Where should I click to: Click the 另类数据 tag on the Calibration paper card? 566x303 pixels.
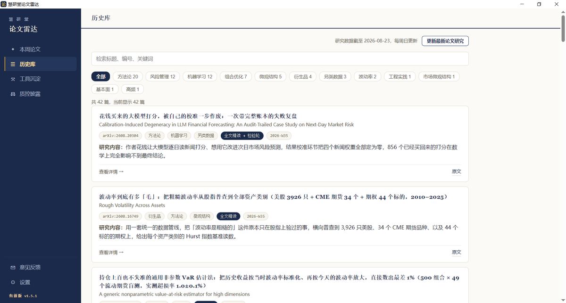point(206,136)
